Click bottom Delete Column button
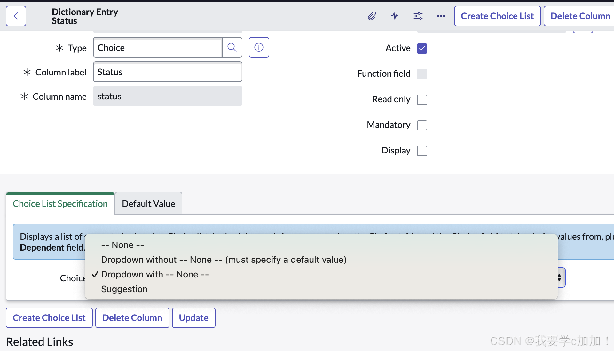 tap(132, 318)
